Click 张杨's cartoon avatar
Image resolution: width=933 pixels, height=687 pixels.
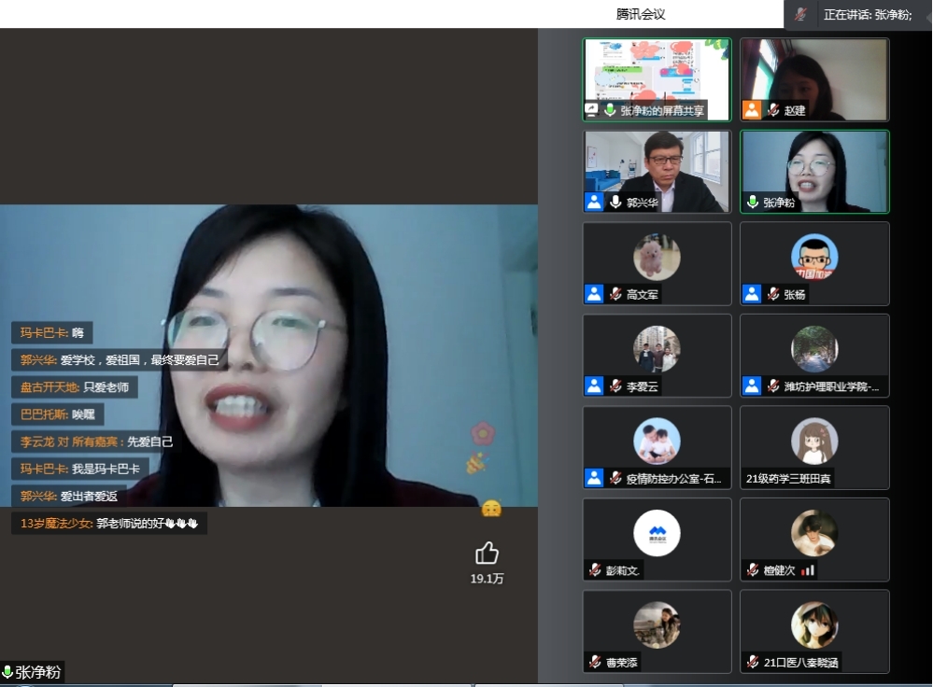(814, 257)
